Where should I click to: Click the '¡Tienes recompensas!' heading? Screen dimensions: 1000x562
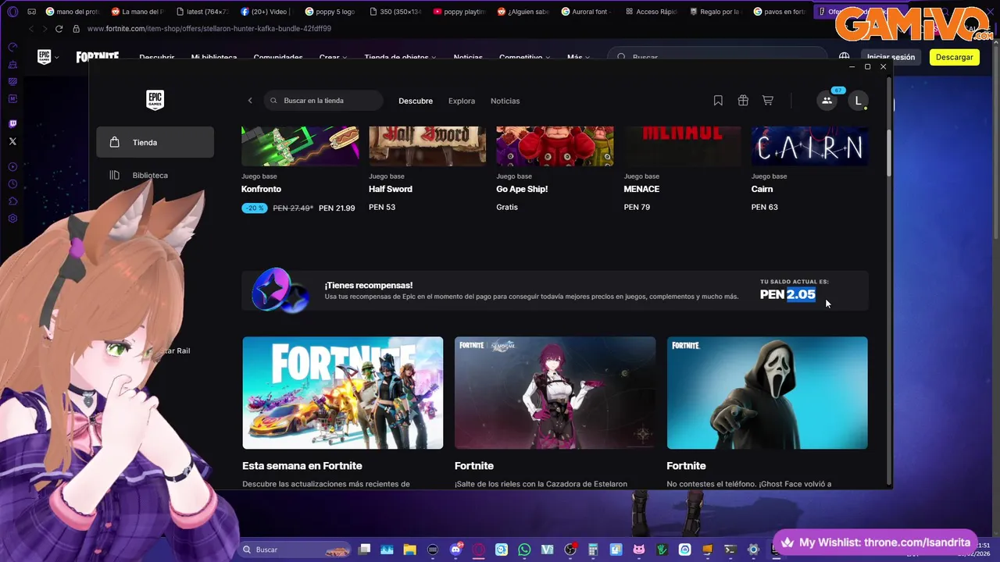[x=369, y=286]
